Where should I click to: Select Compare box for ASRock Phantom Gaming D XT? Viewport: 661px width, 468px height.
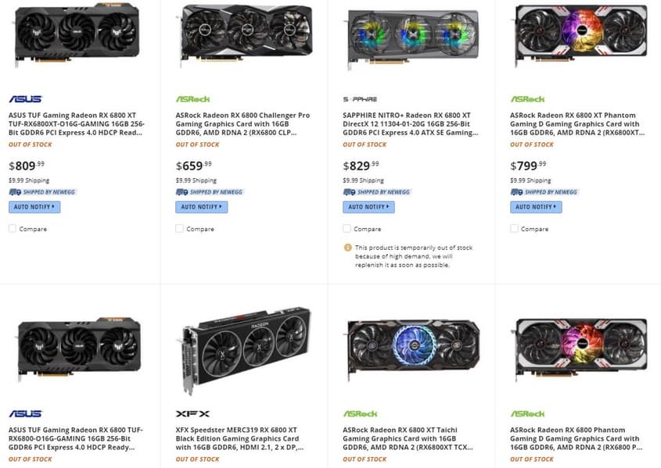point(515,229)
